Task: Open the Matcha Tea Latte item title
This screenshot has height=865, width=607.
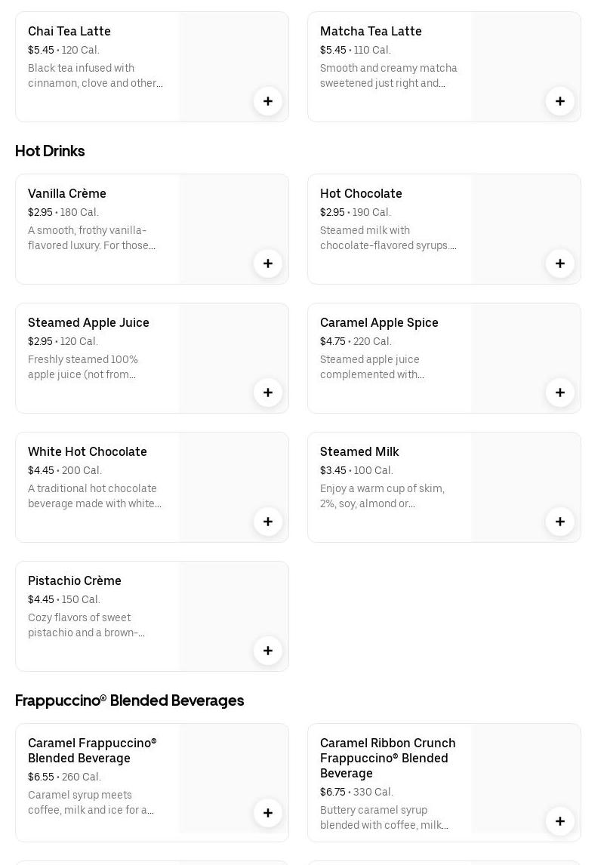Action: point(371,31)
